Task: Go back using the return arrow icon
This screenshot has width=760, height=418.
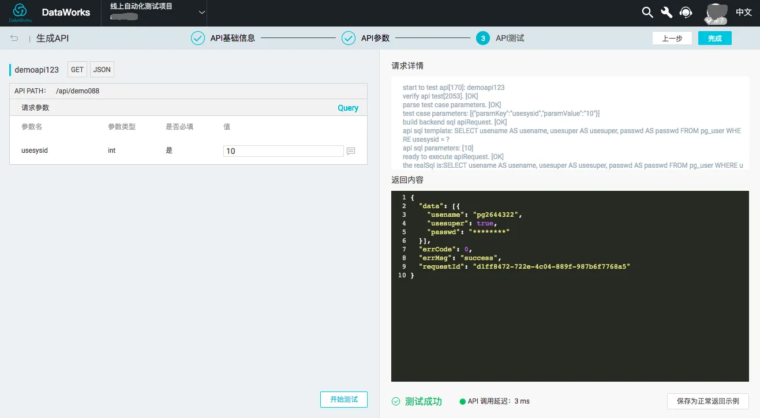Action: pos(14,38)
